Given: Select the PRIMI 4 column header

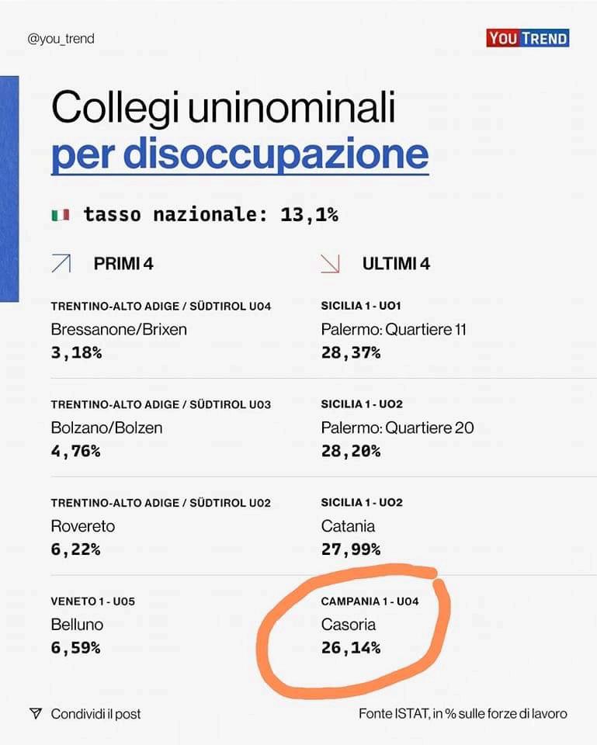Looking at the screenshot, I should pos(123,264).
